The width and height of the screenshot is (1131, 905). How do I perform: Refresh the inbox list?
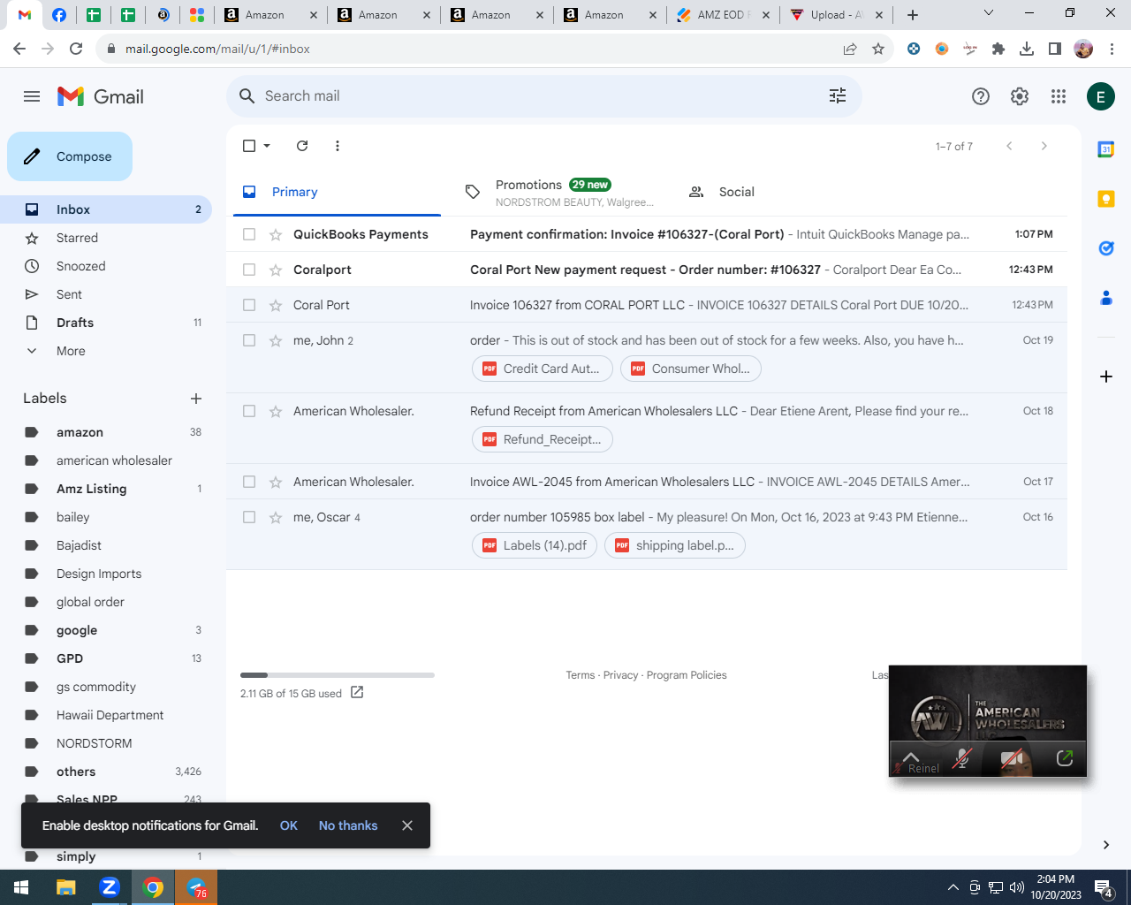point(302,146)
